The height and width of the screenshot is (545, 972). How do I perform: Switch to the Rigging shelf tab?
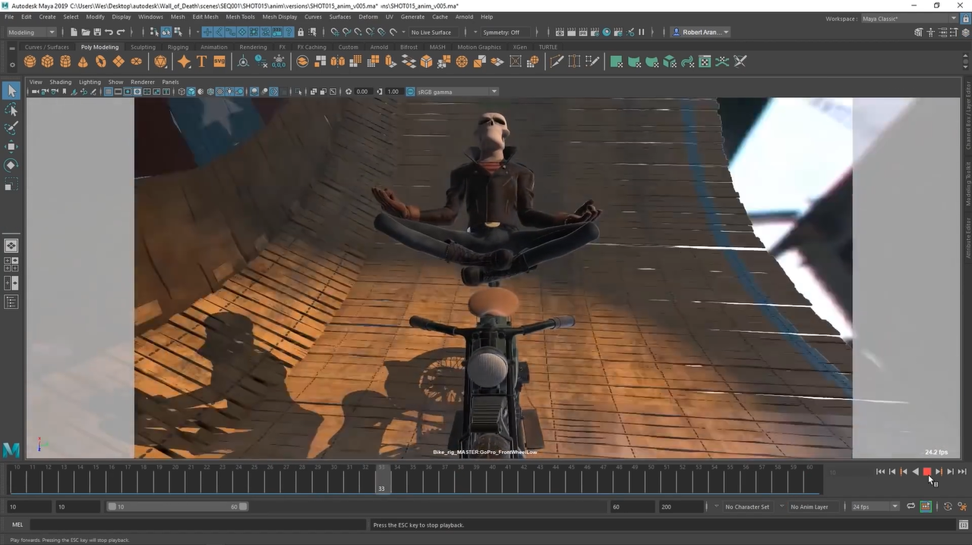pos(178,47)
